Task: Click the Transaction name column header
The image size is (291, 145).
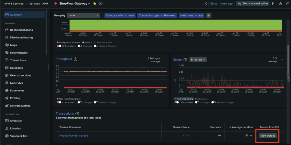Action: [x=70, y=127]
